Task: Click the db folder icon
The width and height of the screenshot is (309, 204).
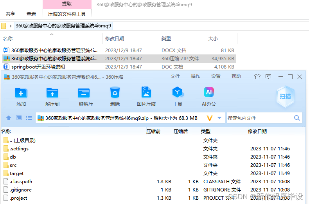Action: click(x=6, y=157)
